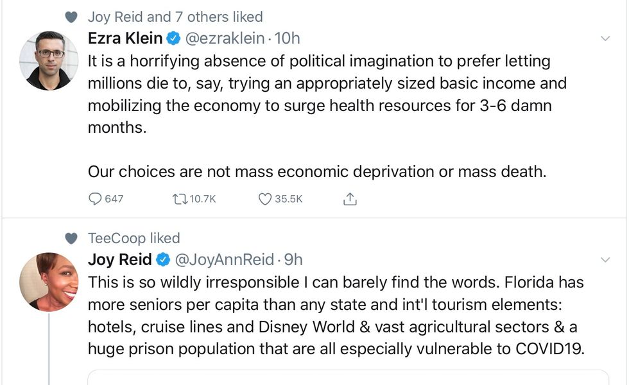Open the 9h timestamp on Joy's tweet
The image size is (629, 385).
[x=293, y=260]
